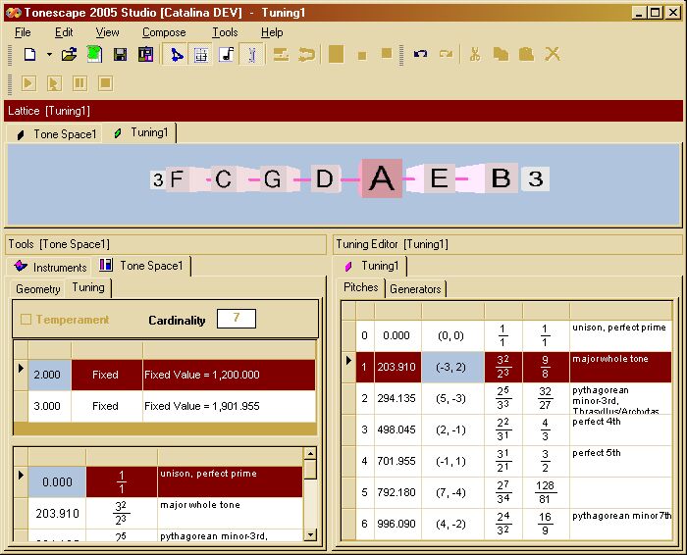Select the B note in the lattice
Screen dimensions: 687x555
[x=502, y=178]
